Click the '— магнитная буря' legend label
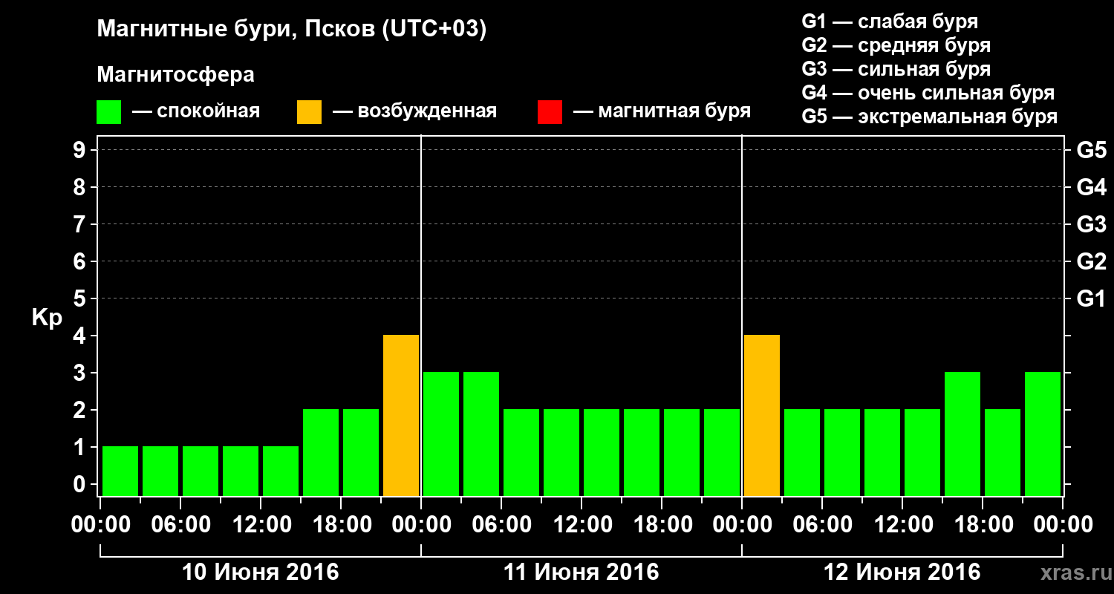The height and width of the screenshot is (594, 1114). click(x=662, y=111)
